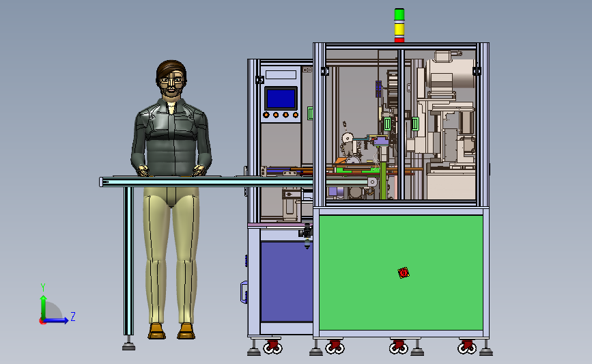Select the table's vertical support leg
Screen dimensions: 592x364
(128, 261)
